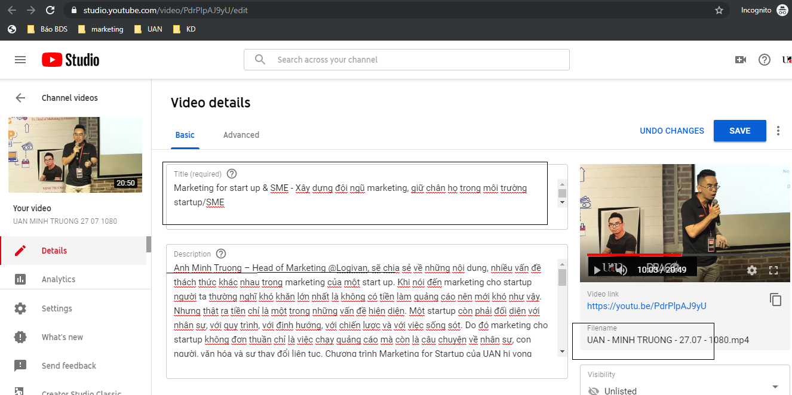Switch to the Advanced tab
The image size is (792, 395).
pos(241,135)
